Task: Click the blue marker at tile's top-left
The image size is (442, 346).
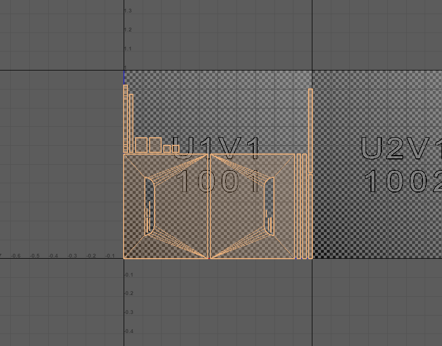Action: point(124,76)
